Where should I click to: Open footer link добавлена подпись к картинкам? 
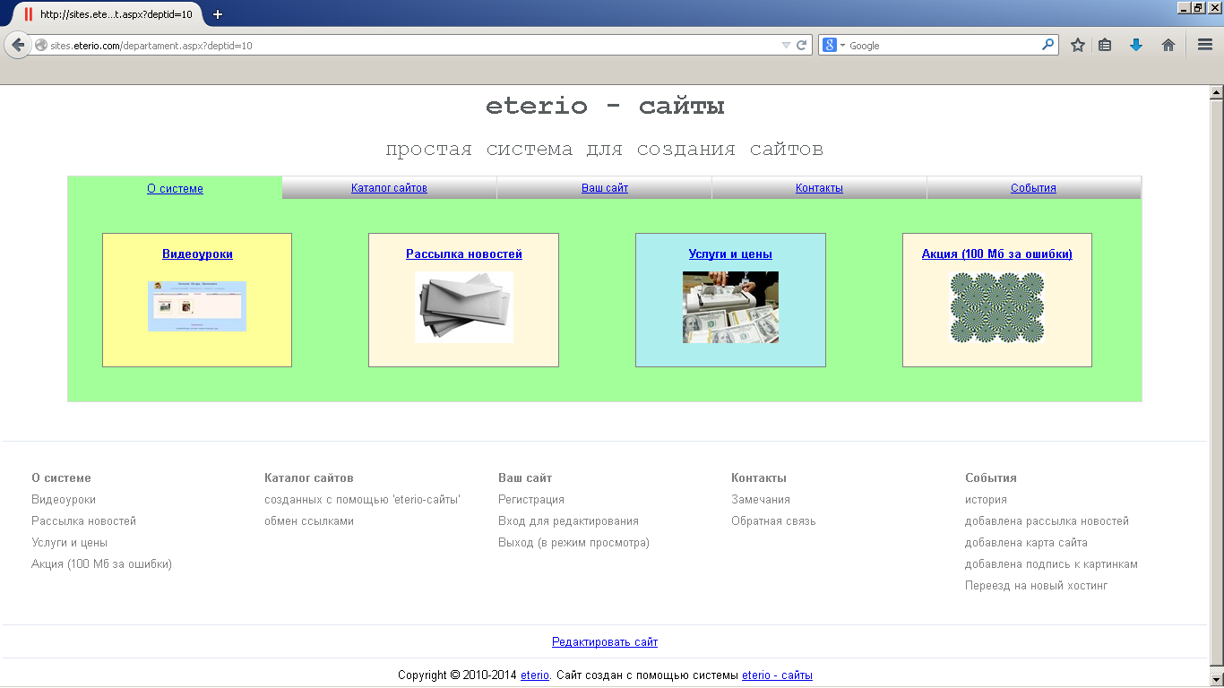point(1051,564)
